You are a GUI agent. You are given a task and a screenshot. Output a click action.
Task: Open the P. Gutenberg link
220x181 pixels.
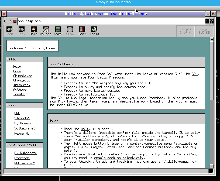point(26,153)
